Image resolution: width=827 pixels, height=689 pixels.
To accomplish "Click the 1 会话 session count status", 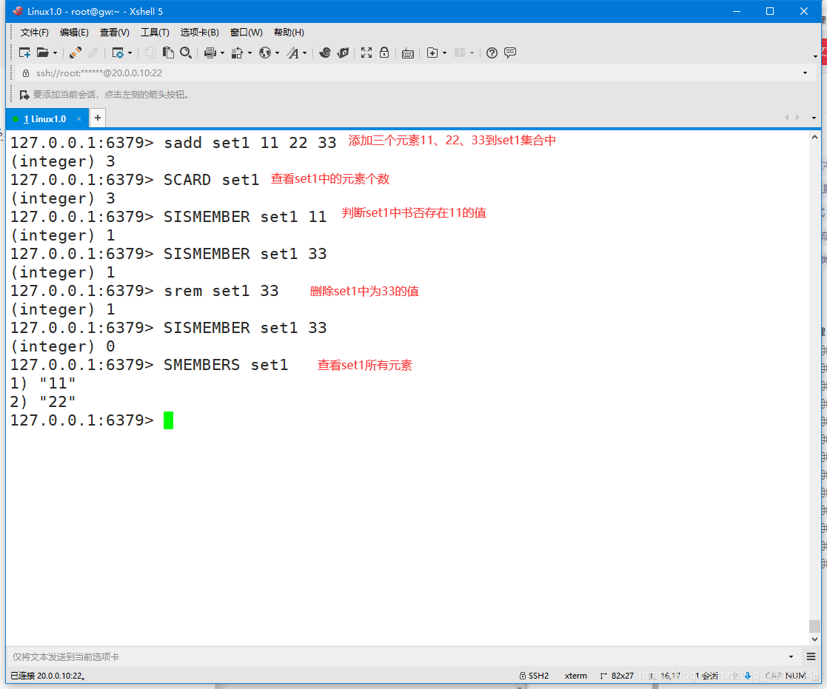I will [706, 676].
